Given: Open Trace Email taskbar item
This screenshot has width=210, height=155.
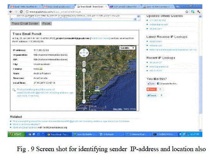Looking at the screenshot, I should pos(58,134).
